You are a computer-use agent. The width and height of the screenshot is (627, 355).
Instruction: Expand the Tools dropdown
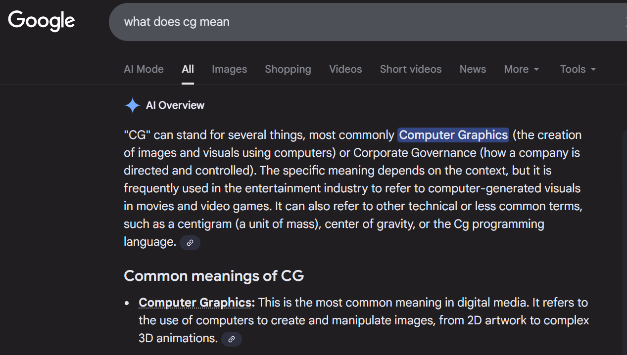click(578, 69)
